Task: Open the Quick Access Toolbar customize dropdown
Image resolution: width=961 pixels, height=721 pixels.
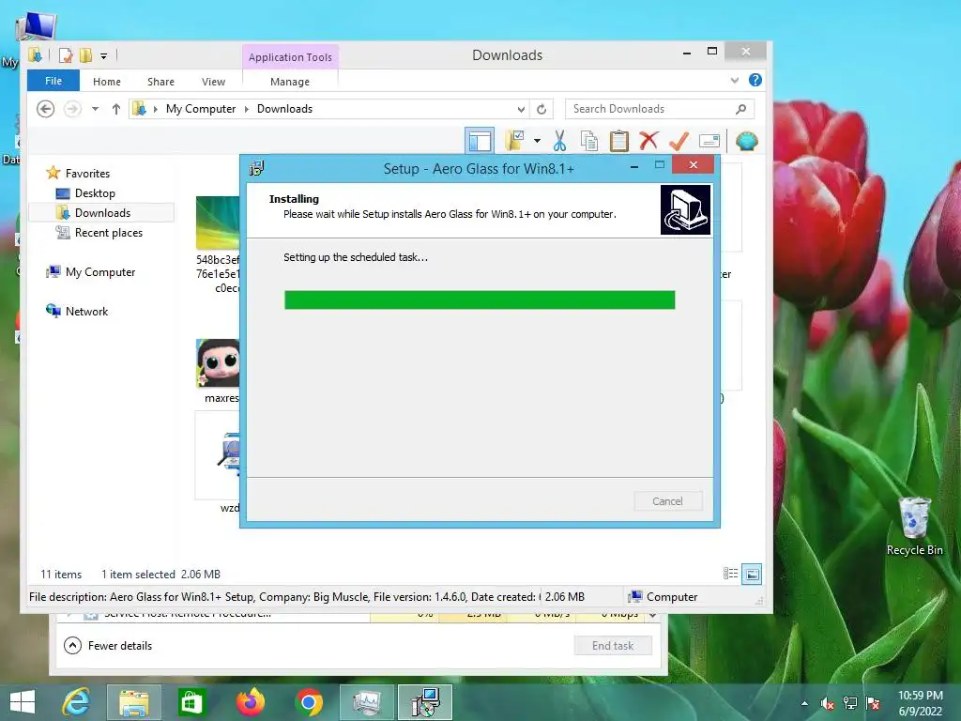Action: [103, 55]
